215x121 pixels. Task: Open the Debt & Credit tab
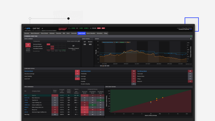pyautogui.click(x=82, y=33)
